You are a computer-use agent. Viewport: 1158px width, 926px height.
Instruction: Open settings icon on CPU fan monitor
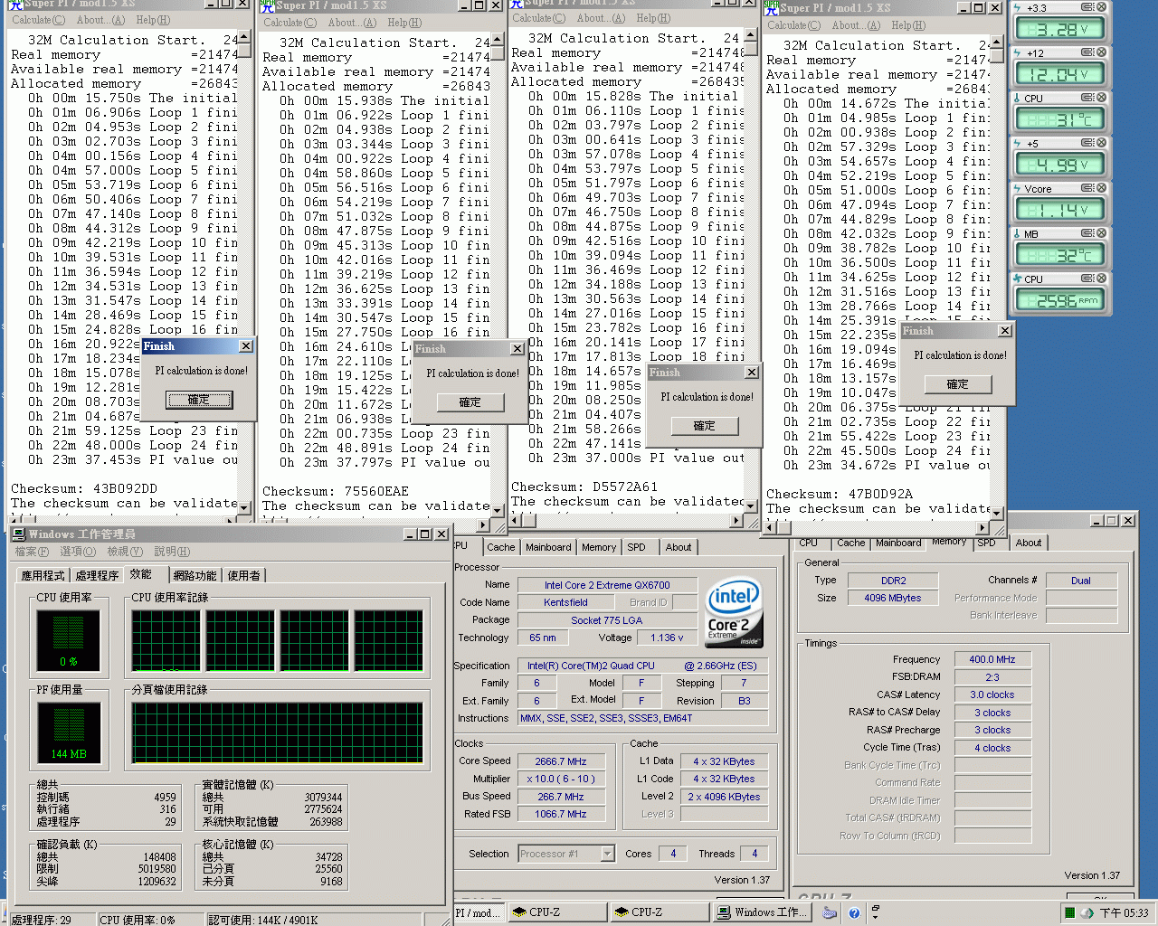pyautogui.click(x=1087, y=279)
